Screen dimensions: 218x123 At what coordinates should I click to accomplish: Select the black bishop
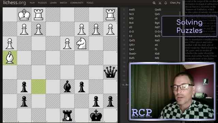[67, 86]
